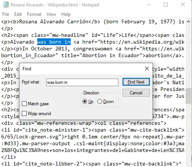Open the Edit menu
This screenshot has width=192, height=167.
click(18, 14)
